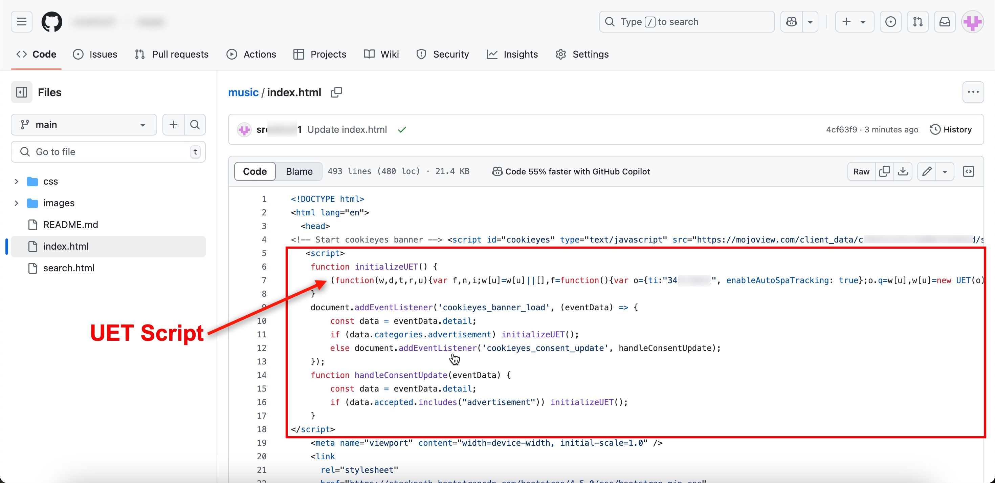Open the Actions tab
The width and height of the screenshot is (995, 483).
coord(251,54)
